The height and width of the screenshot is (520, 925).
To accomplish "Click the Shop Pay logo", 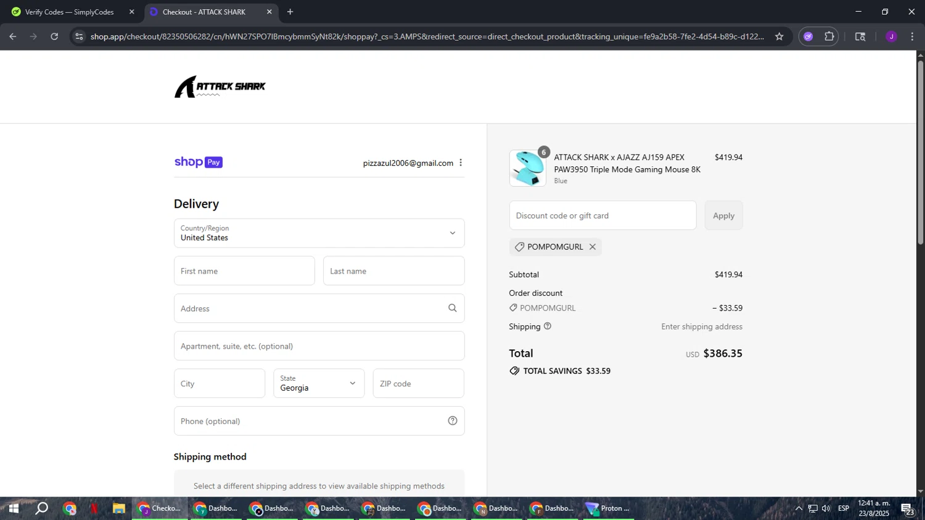I will (x=198, y=162).
